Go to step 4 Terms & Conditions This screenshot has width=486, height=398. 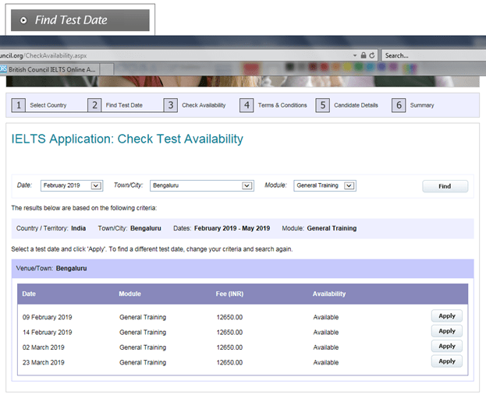coord(273,105)
